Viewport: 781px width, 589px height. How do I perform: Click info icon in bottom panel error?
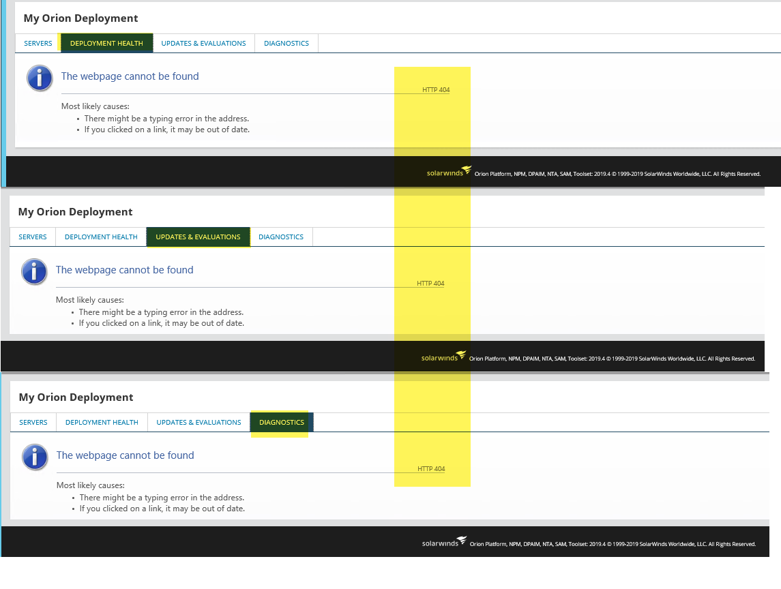click(x=35, y=457)
